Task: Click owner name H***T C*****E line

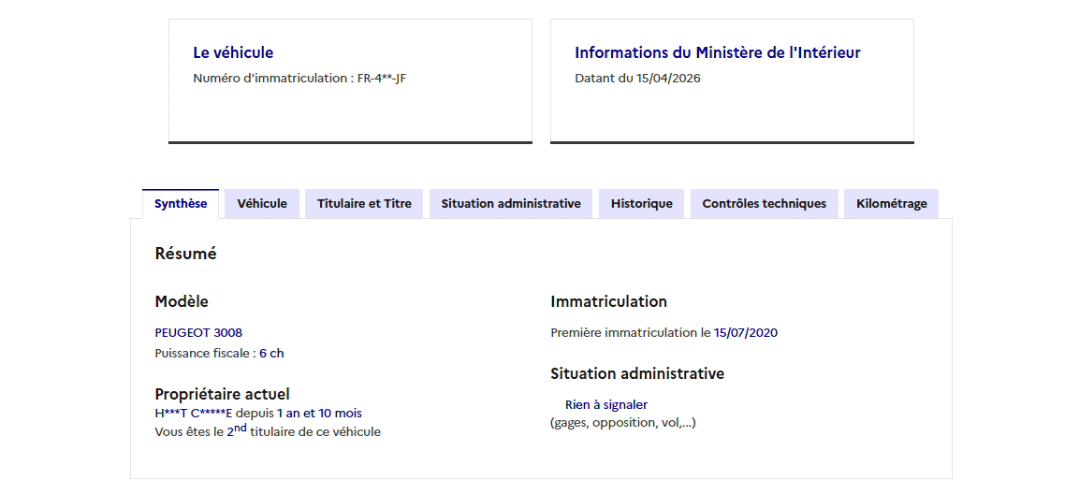Action: pyautogui.click(x=258, y=414)
